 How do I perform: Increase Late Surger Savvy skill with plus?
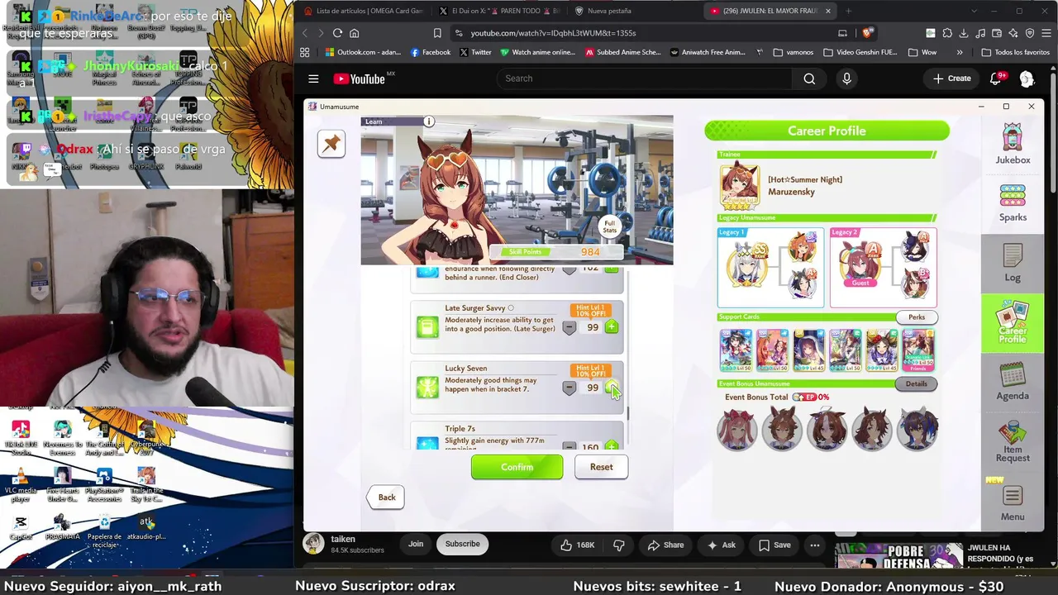tap(612, 327)
